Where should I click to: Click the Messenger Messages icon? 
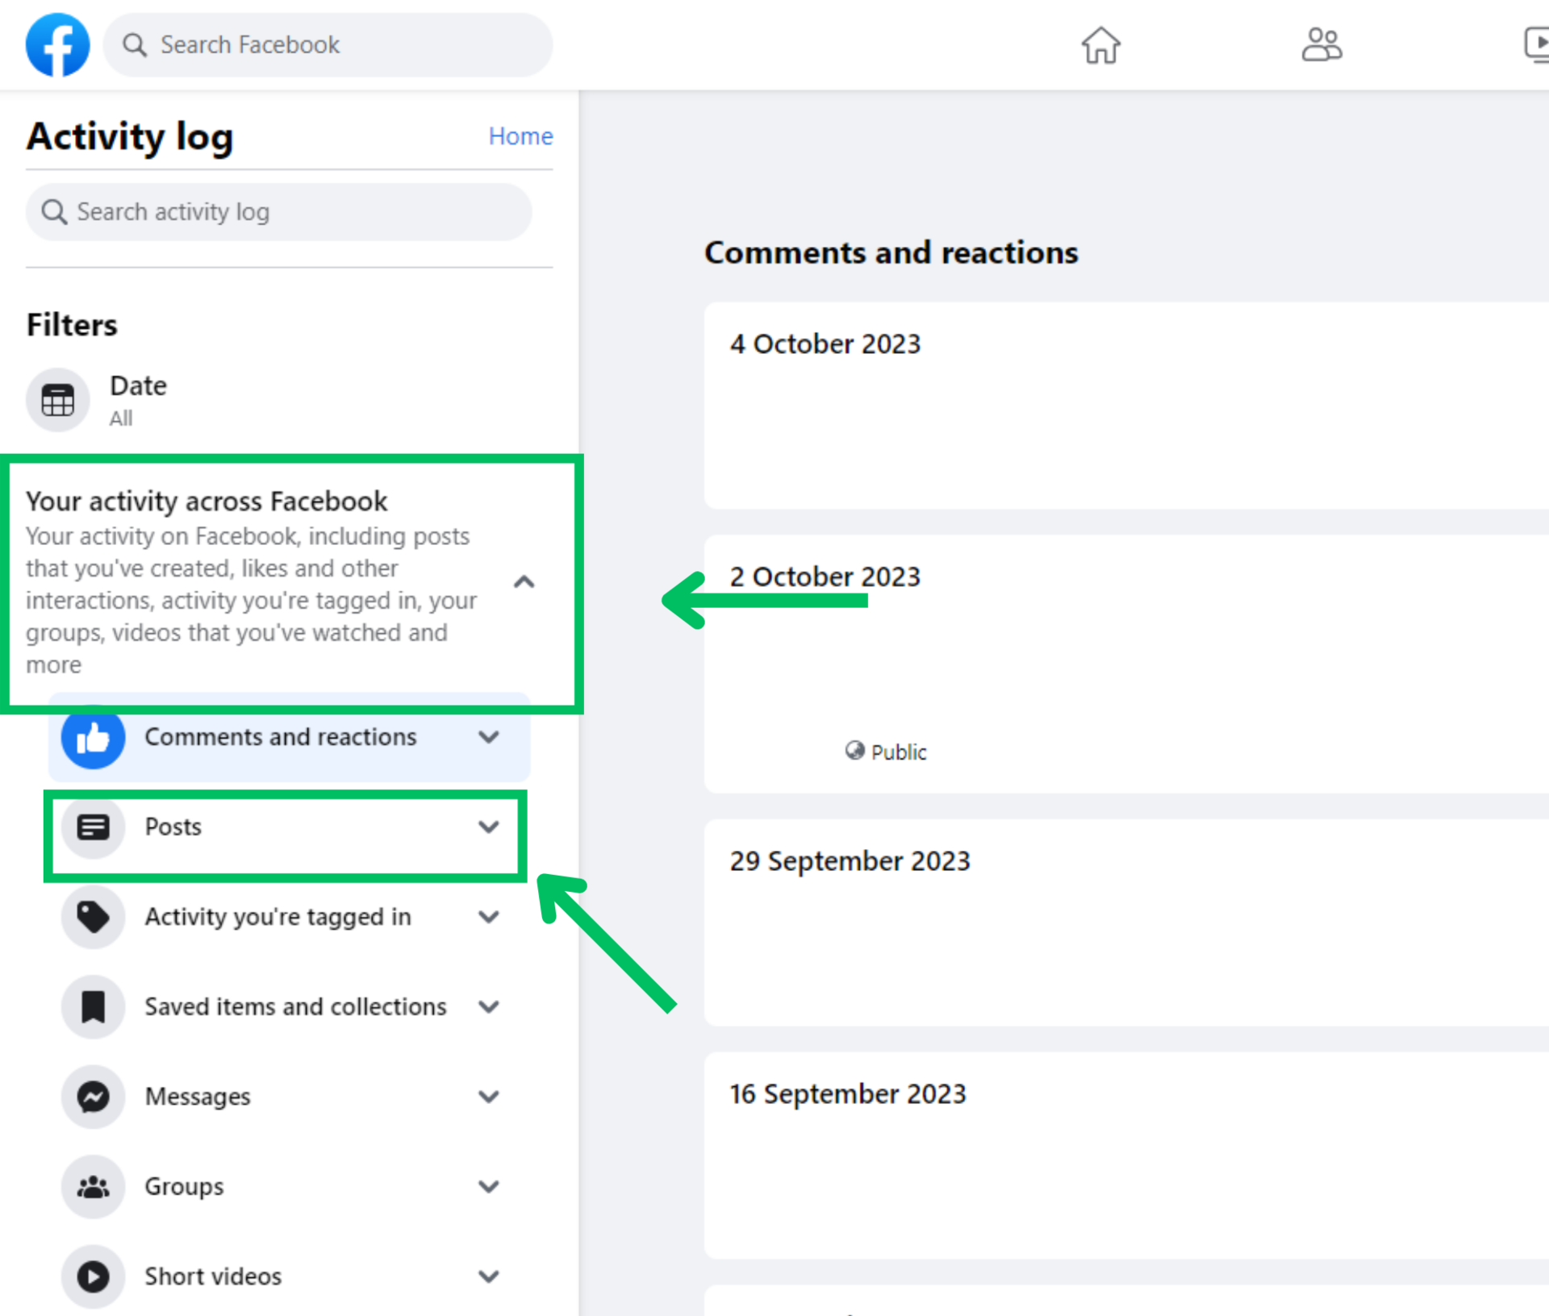pos(93,1097)
